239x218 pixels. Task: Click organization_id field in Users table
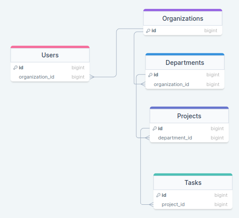[50, 77]
